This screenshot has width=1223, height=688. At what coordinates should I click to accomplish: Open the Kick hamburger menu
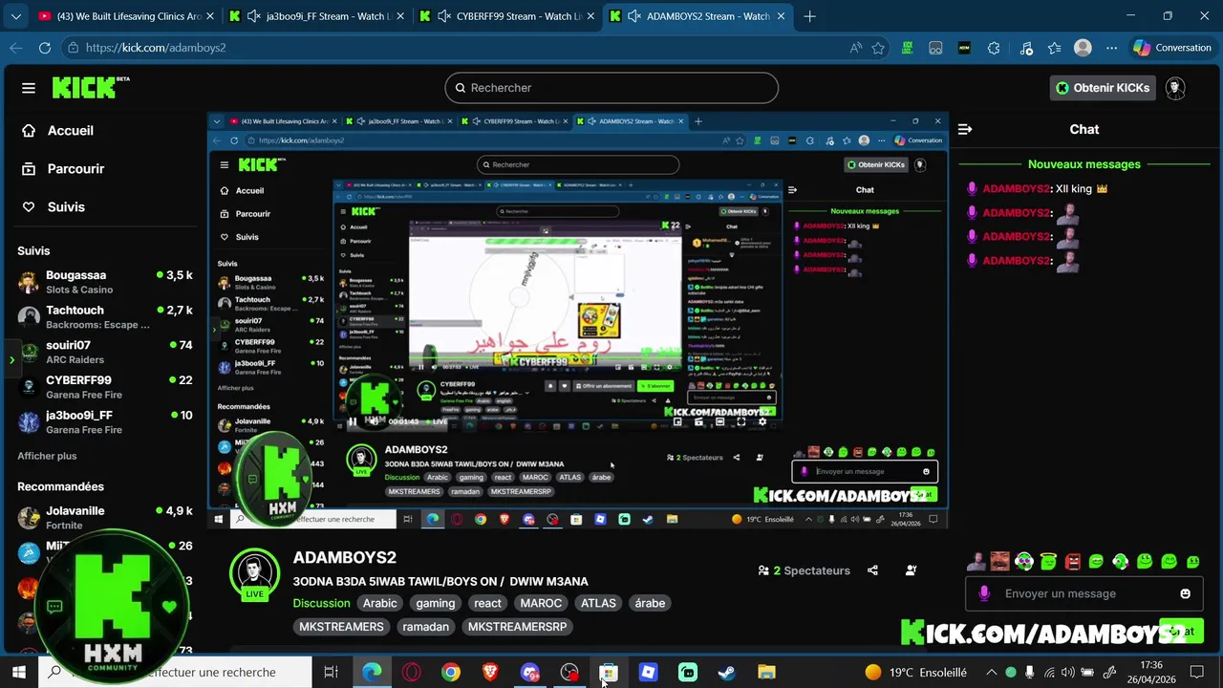pyautogui.click(x=29, y=88)
